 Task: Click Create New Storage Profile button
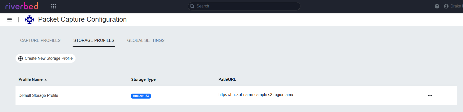tap(48, 58)
